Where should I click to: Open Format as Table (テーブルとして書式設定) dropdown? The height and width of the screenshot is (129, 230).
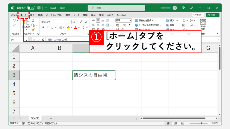pos(148,25)
